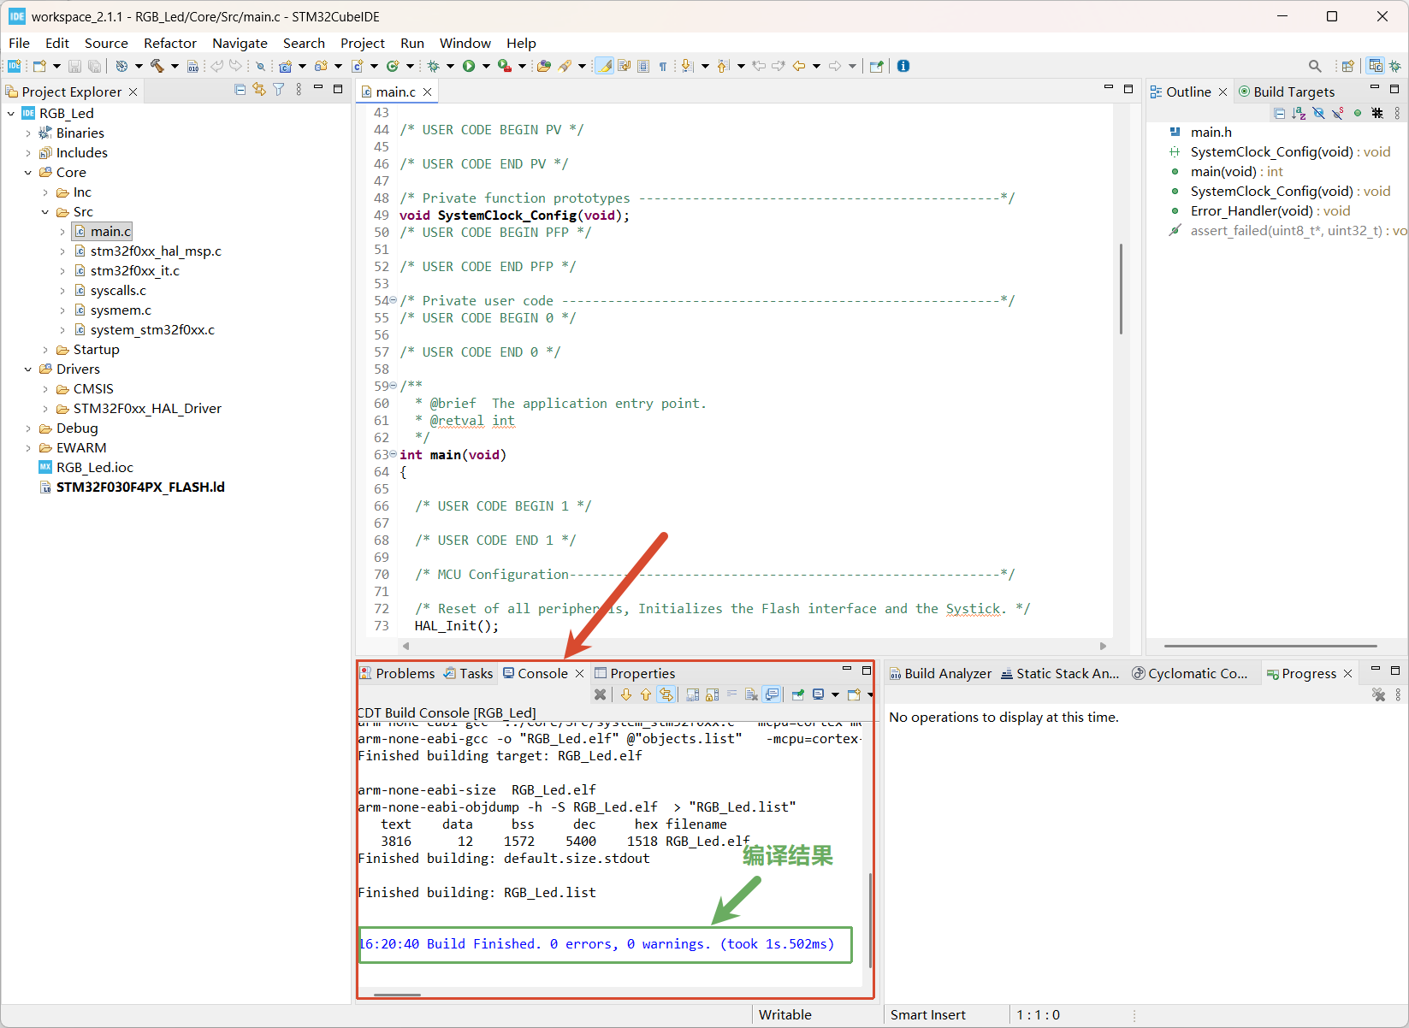1409x1028 pixels.
Task: Click the Save icon in the toolbar
Action: click(74, 66)
